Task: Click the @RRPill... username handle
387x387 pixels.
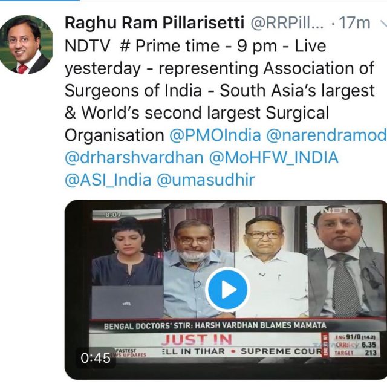Action: click(x=287, y=23)
